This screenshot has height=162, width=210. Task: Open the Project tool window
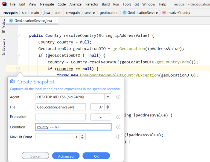4,24
